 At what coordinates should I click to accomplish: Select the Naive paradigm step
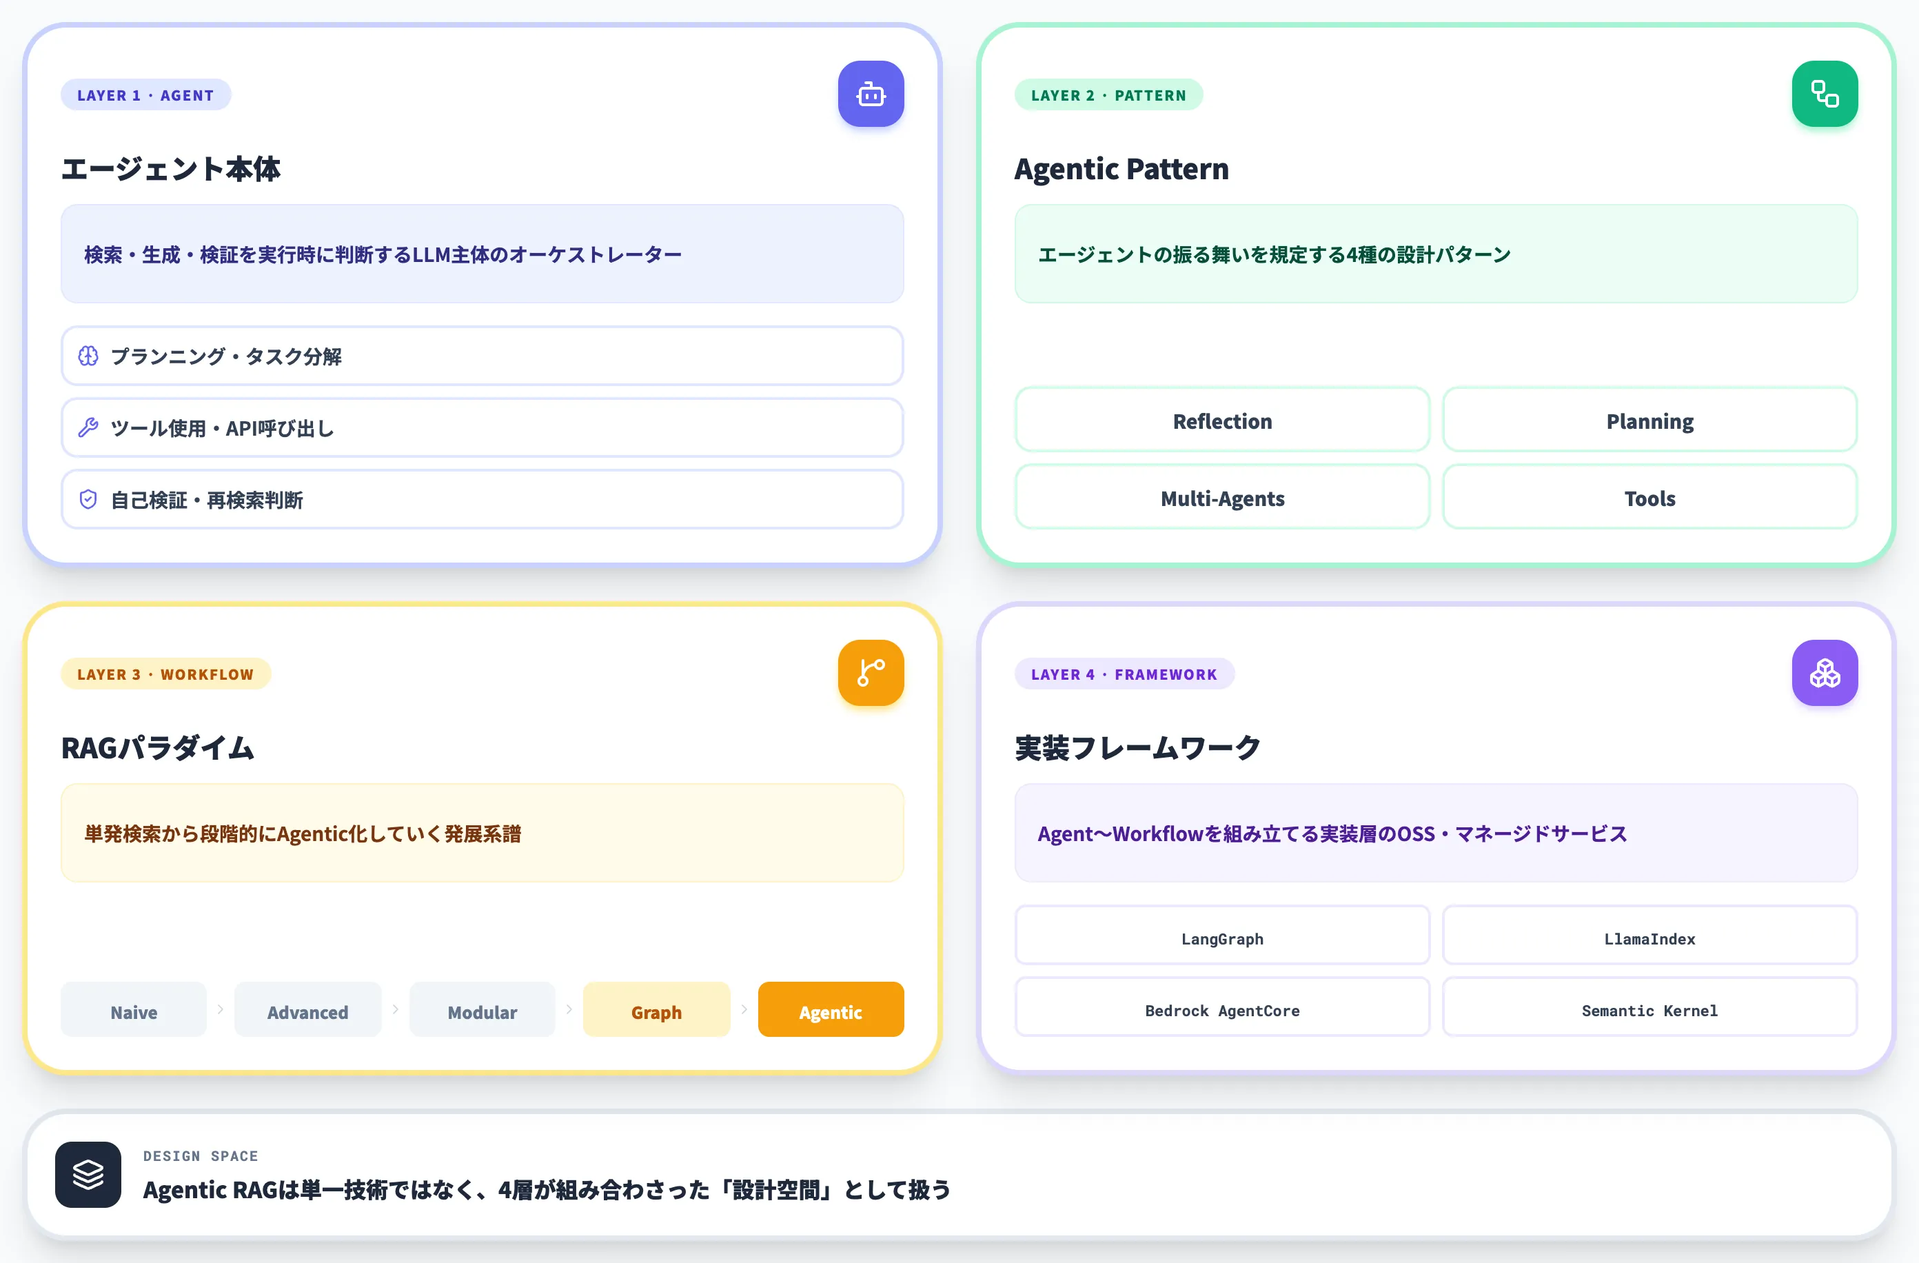click(134, 1010)
